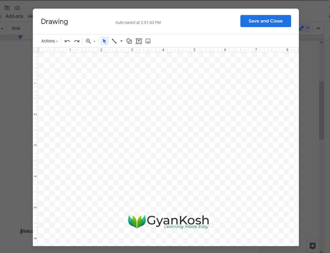Open the Arial font dropdown in Docs

(x=16, y=28)
